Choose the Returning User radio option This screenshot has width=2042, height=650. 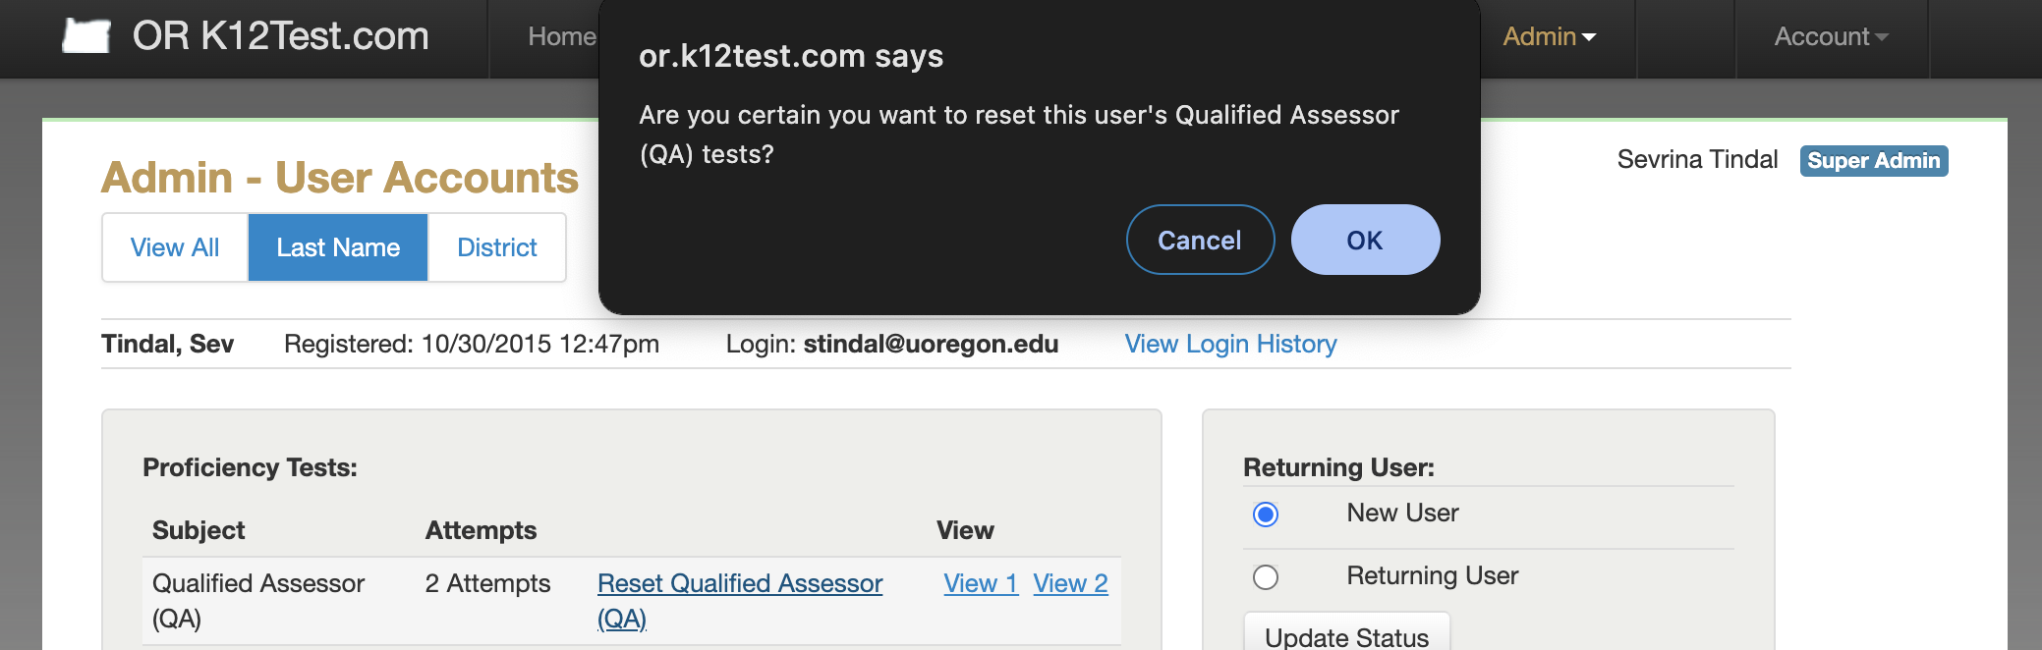tap(1266, 577)
